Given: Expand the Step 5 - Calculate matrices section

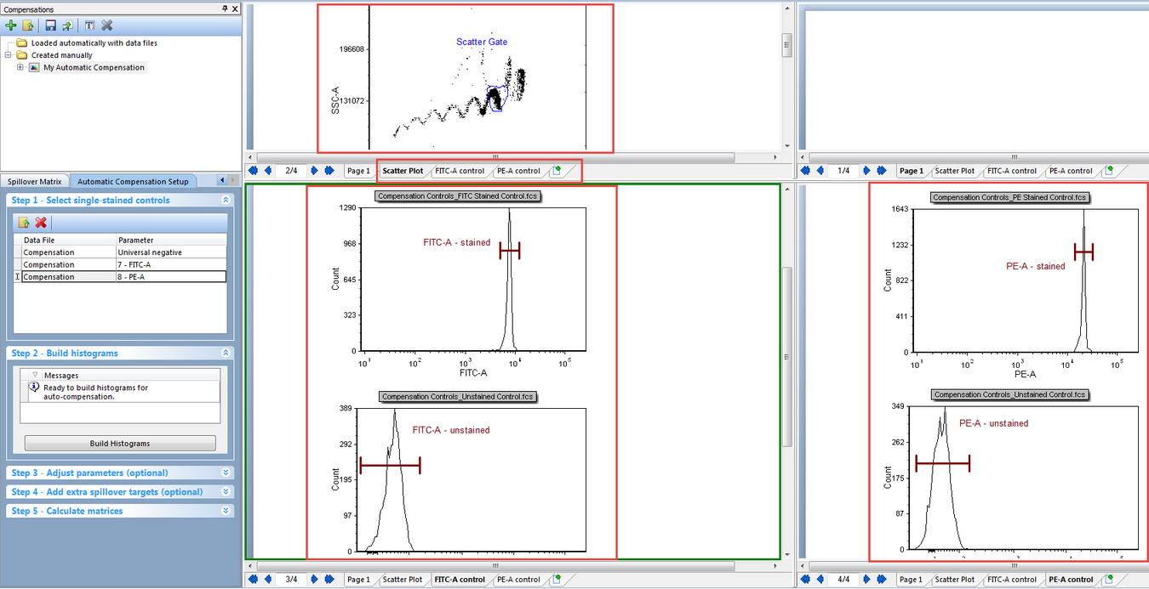Looking at the screenshot, I should [226, 511].
